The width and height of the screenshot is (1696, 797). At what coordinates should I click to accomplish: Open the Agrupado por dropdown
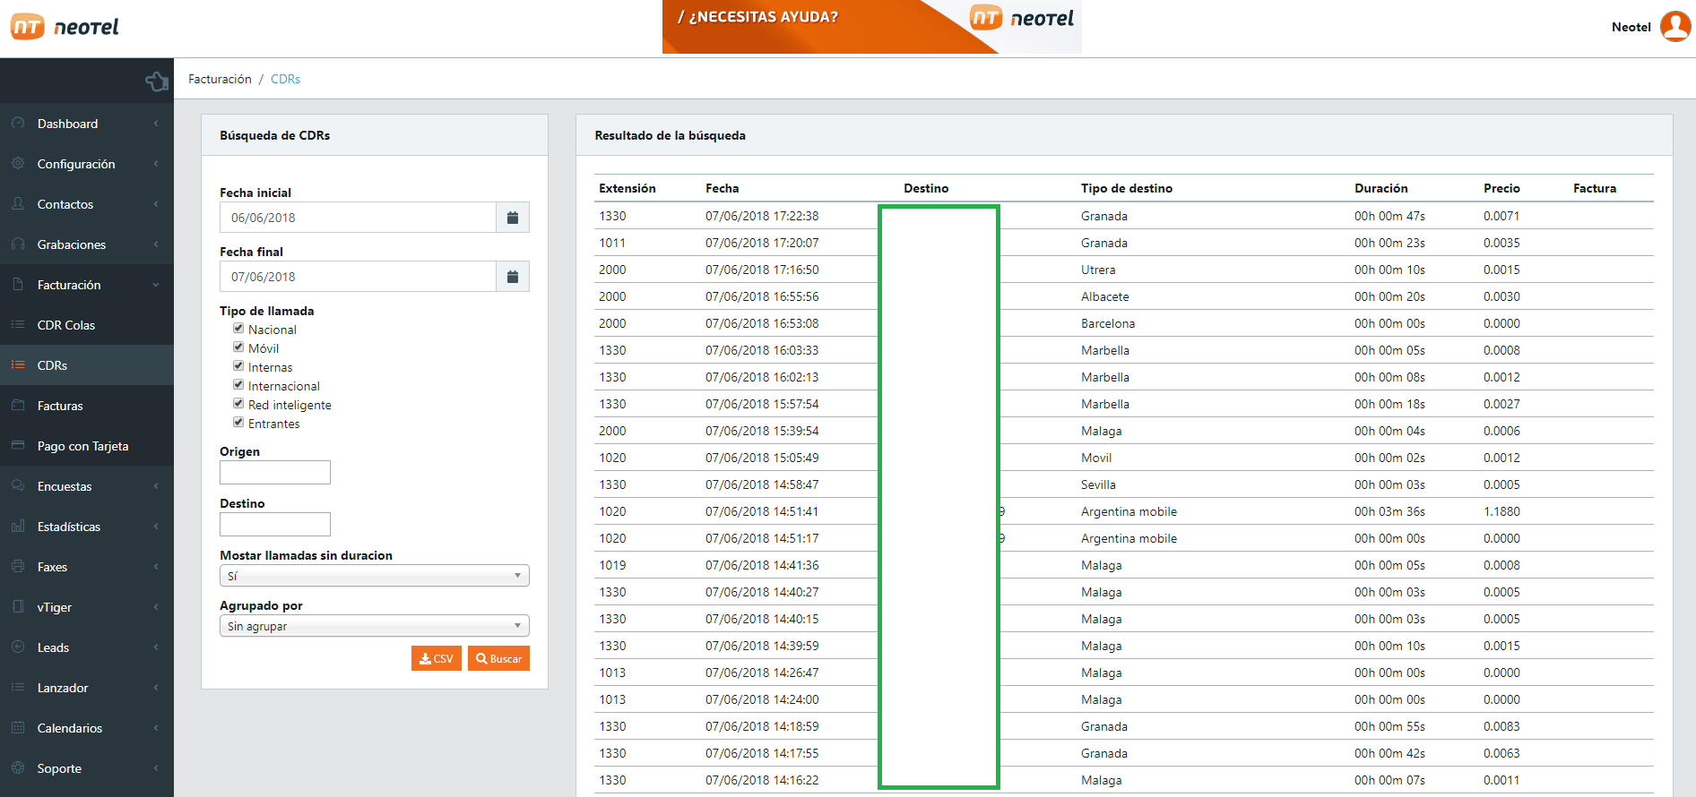tap(374, 626)
